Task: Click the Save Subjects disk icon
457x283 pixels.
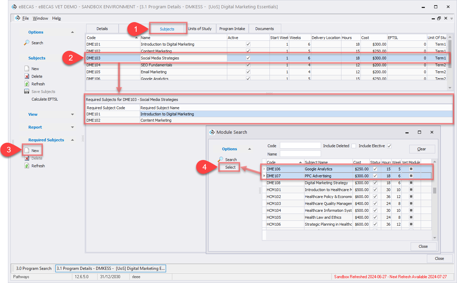Action: click(x=27, y=92)
